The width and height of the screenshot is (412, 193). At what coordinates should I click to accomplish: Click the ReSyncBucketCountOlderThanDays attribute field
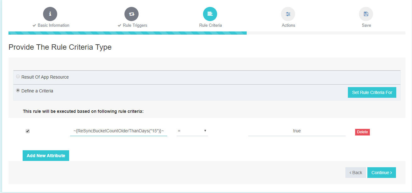coord(118,131)
